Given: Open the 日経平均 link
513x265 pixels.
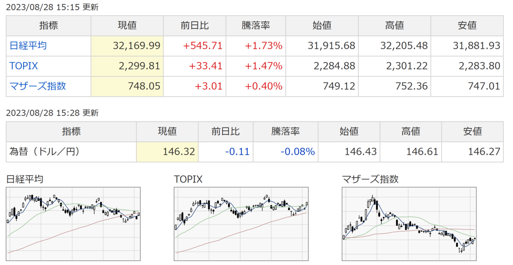Looking at the screenshot, I should click(28, 46).
